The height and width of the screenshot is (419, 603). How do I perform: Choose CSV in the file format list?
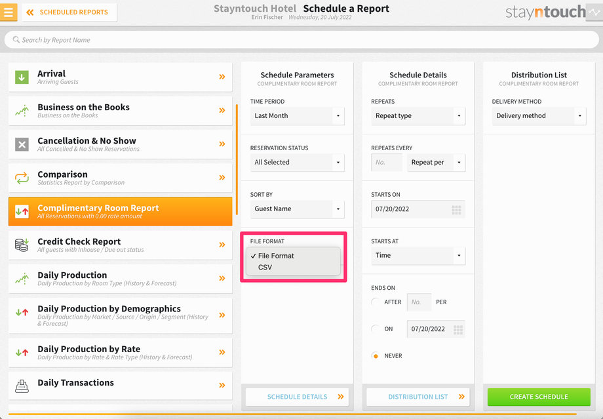[x=293, y=268]
